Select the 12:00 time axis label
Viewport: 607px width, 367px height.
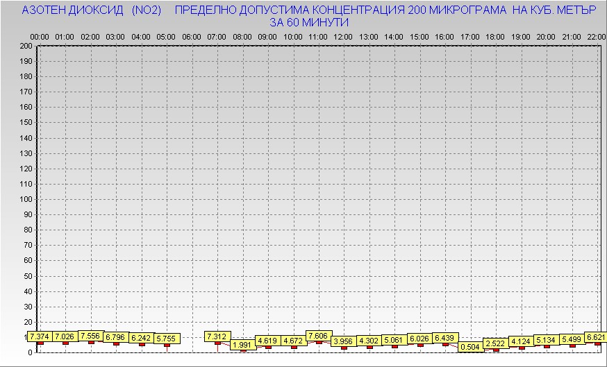click(x=343, y=36)
